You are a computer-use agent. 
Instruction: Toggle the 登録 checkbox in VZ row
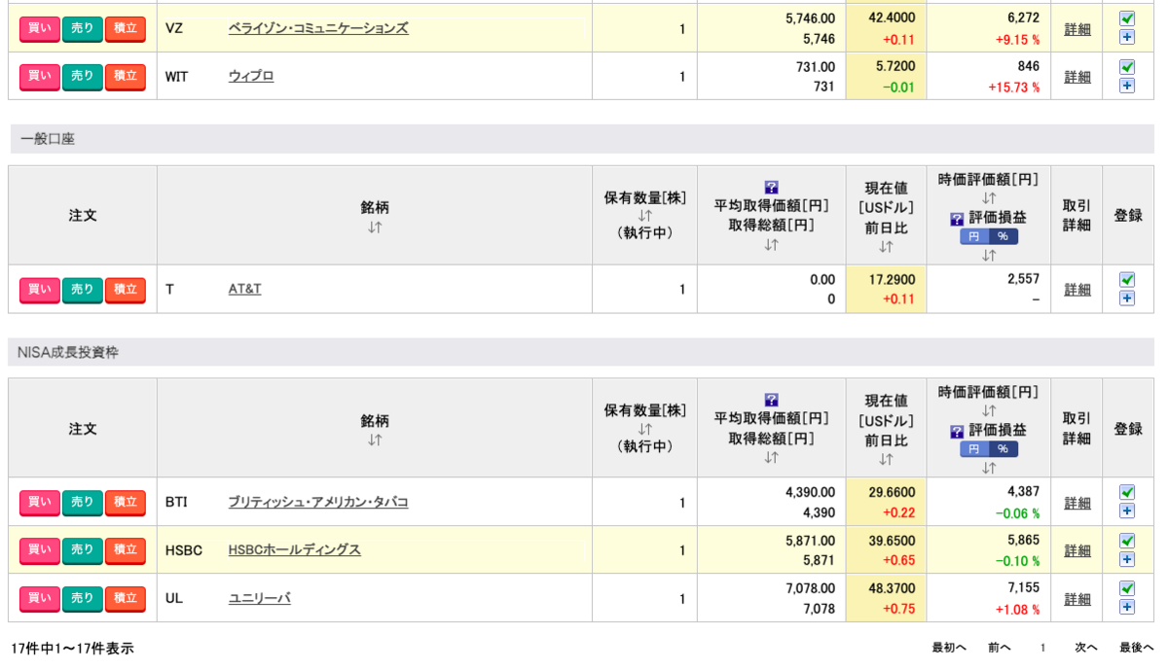click(1127, 18)
